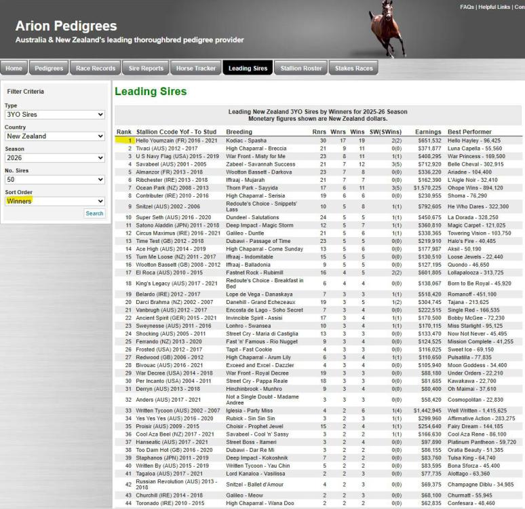Click stallion Anders (AUS) 2017 - 2021
This screenshot has width=525, height=509.
pyautogui.click(x=168, y=400)
